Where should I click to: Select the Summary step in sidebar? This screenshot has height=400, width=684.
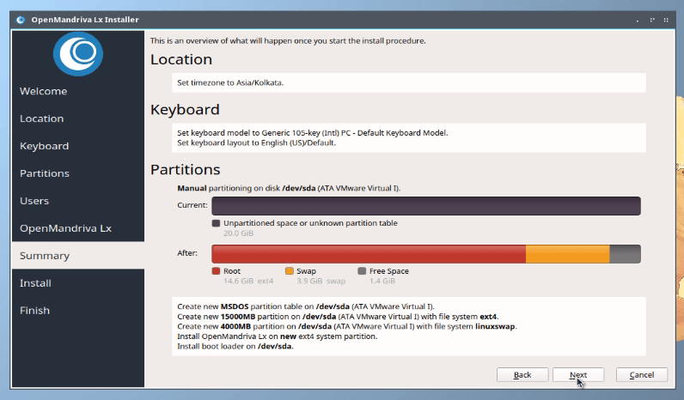78,255
